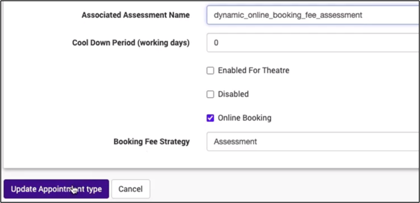Screen dimensions: 420x203
Task: Tick the Disabled checkbox
Action: pos(210,94)
